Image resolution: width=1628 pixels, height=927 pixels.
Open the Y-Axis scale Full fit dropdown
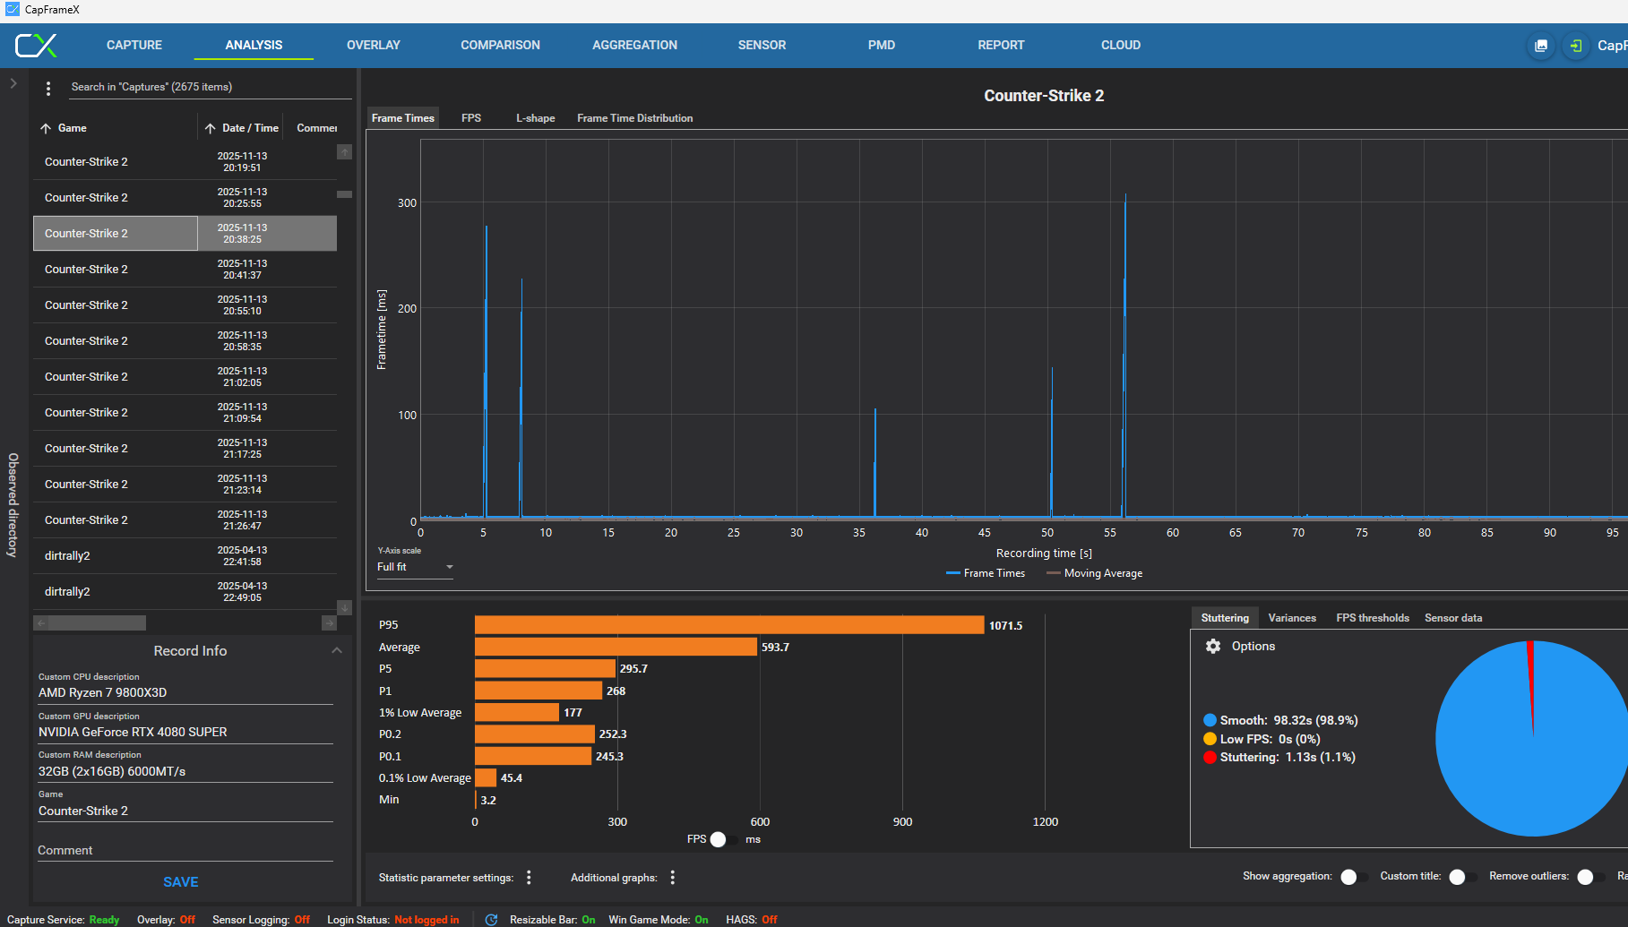click(415, 567)
